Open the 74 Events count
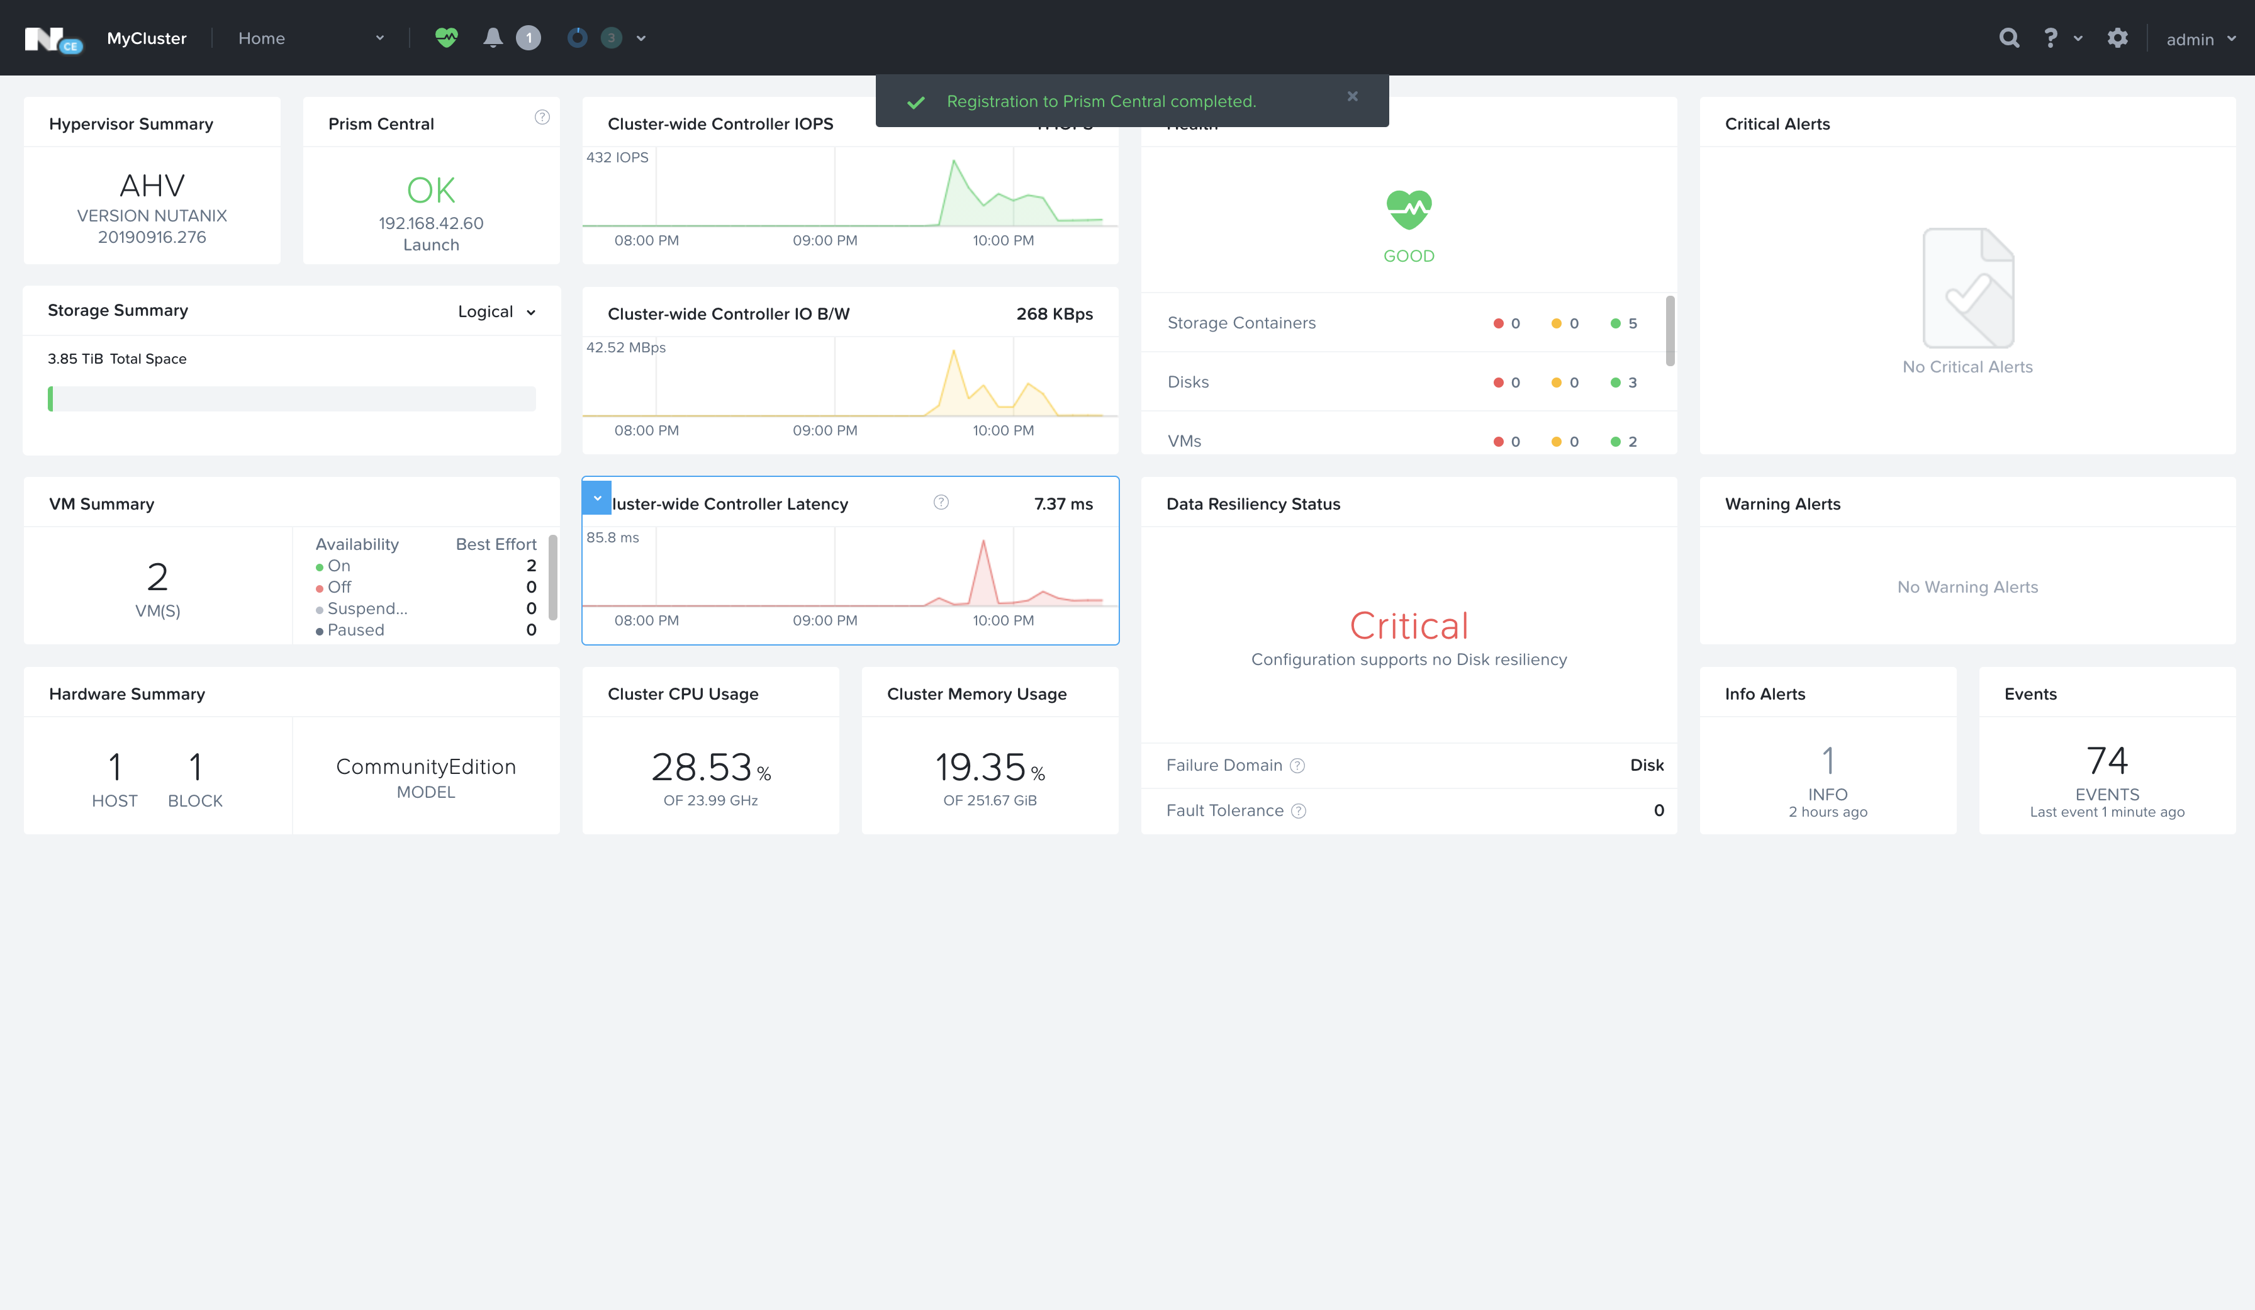This screenshot has height=1310, width=2255. point(2107,761)
